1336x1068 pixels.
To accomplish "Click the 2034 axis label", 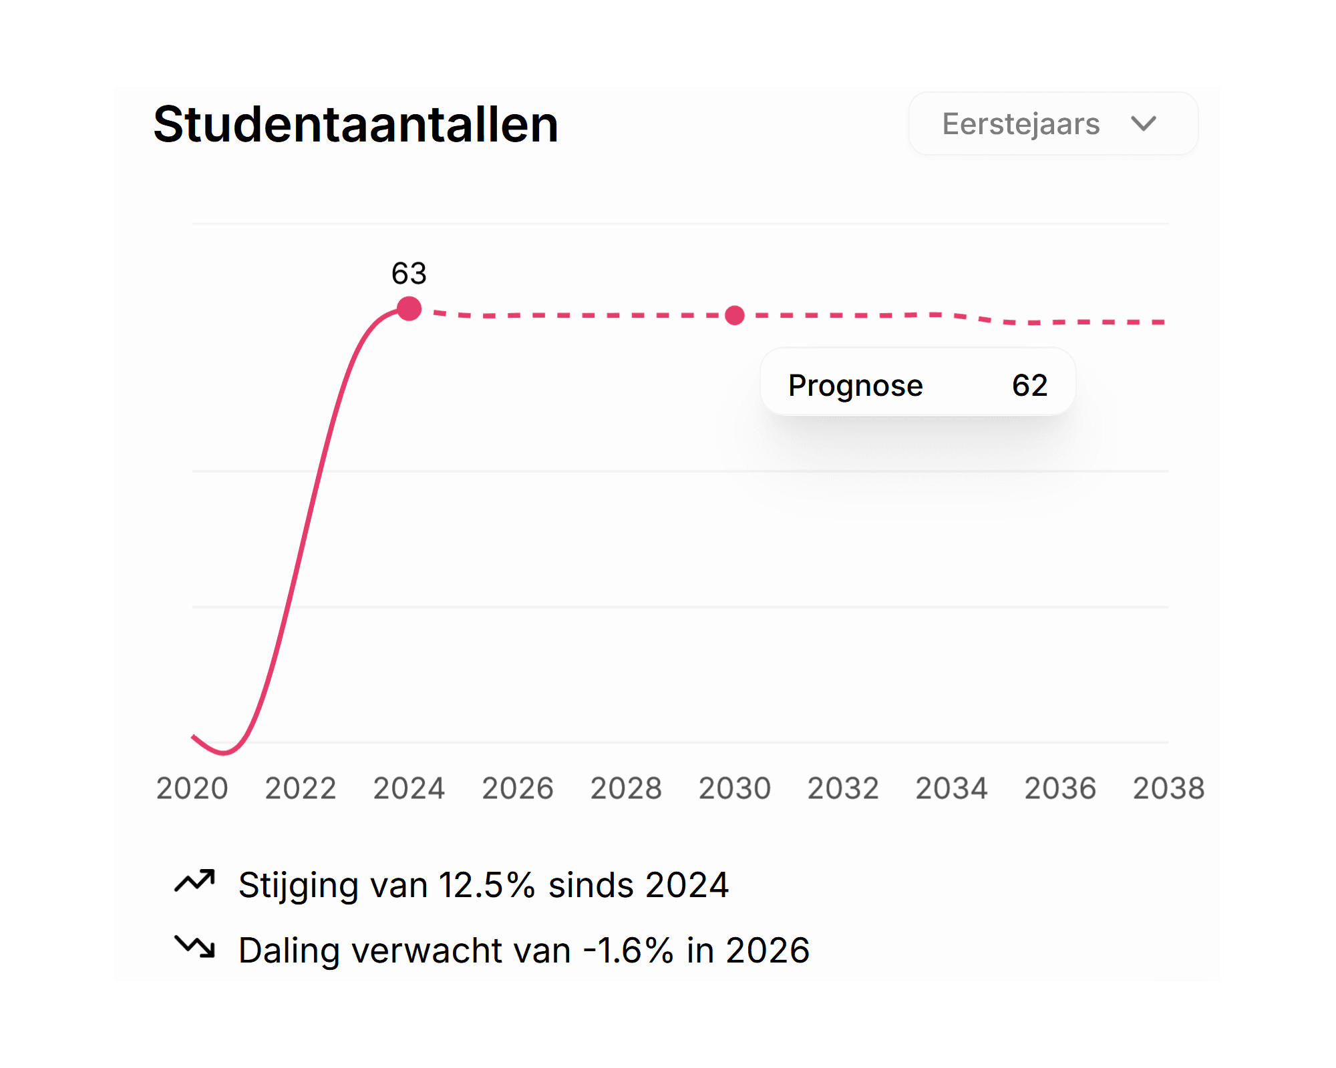I will pyautogui.click(x=951, y=788).
